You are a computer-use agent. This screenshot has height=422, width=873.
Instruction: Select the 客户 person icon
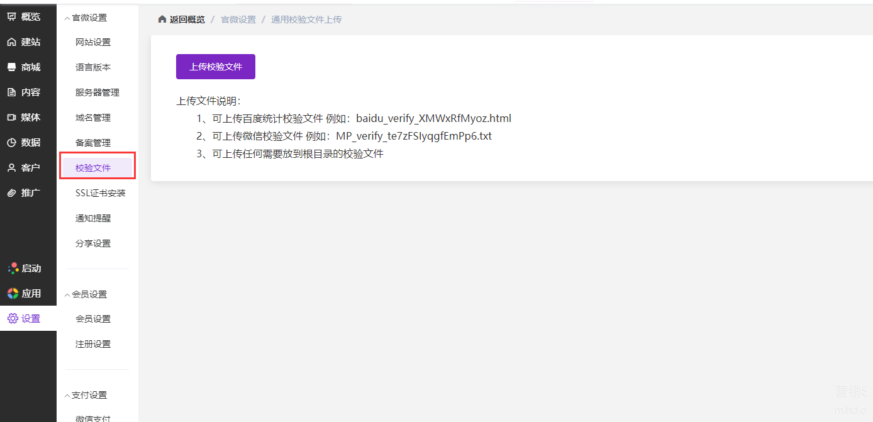[11, 168]
